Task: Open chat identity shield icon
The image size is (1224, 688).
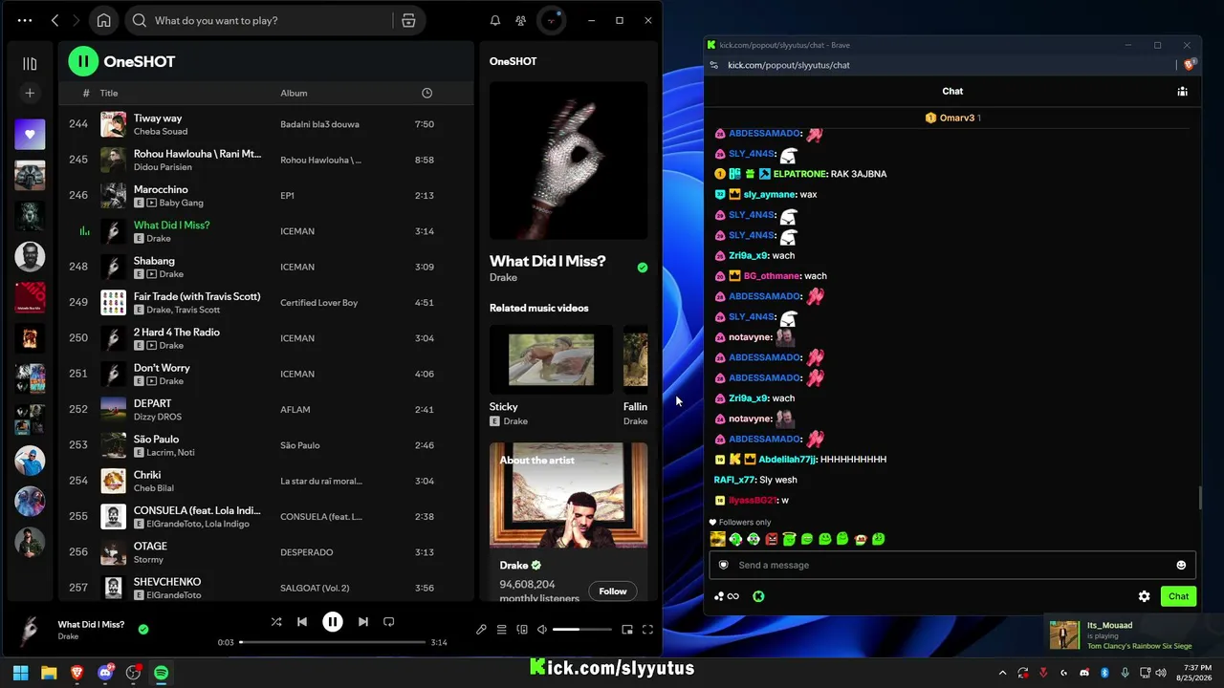Action: tap(723, 565)
